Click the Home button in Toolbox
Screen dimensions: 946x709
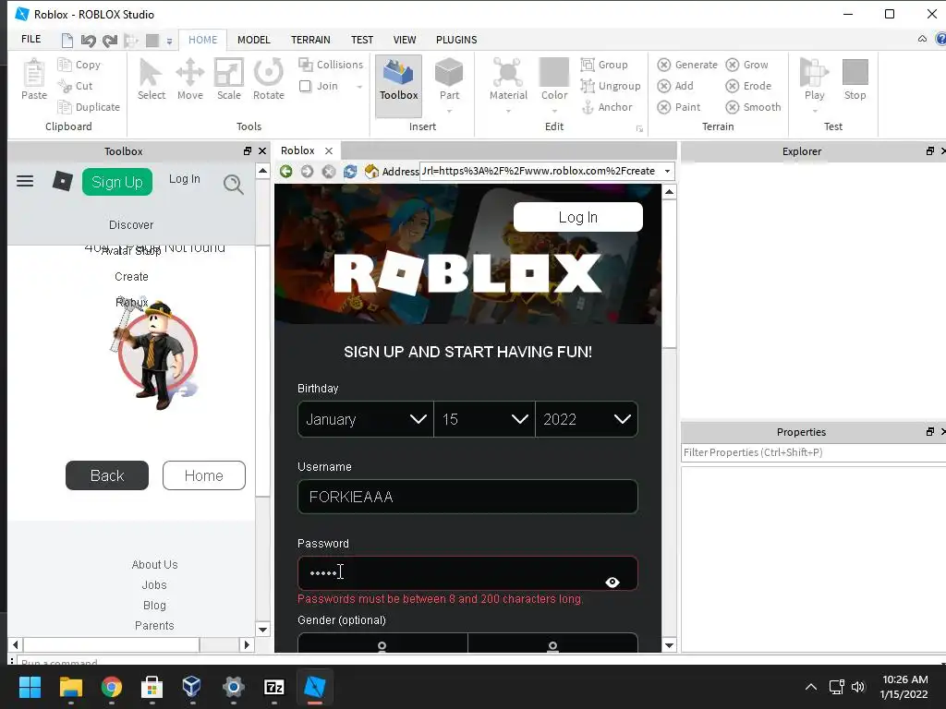tap(204, 475)
